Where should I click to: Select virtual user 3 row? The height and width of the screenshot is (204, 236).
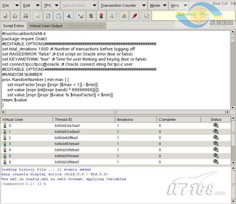pos(116,144)
